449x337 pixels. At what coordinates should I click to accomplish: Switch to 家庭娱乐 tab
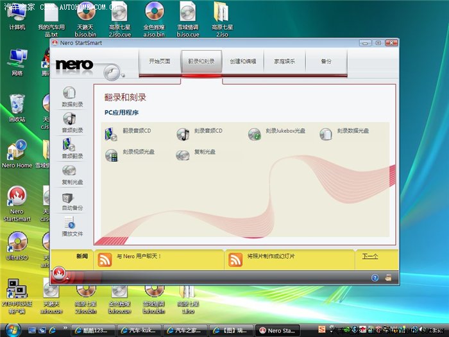284,62
